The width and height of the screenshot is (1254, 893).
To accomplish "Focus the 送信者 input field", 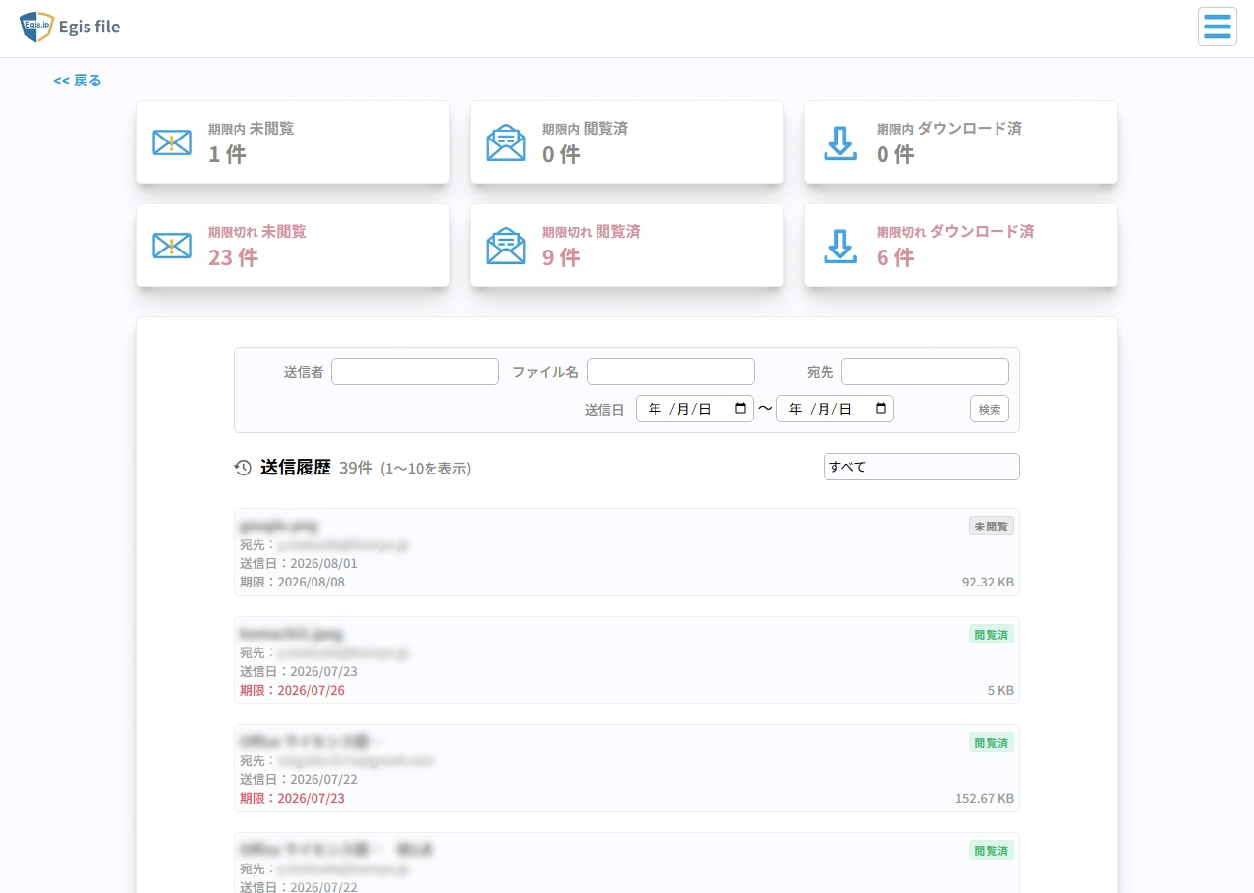I will 415,371.
